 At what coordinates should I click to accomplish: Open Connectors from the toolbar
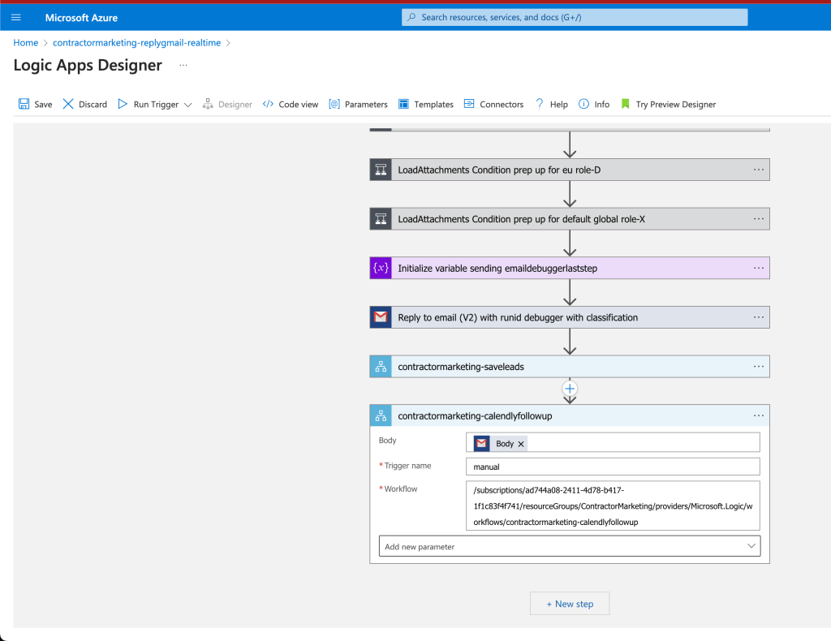(493, 104)
